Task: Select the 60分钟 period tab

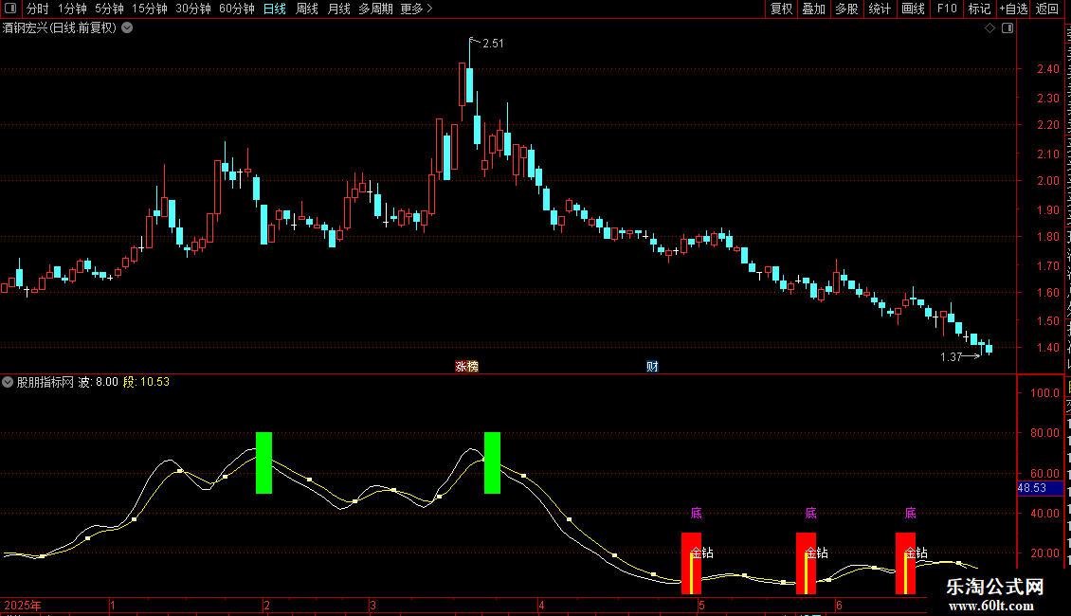Action: pos(237,9)
